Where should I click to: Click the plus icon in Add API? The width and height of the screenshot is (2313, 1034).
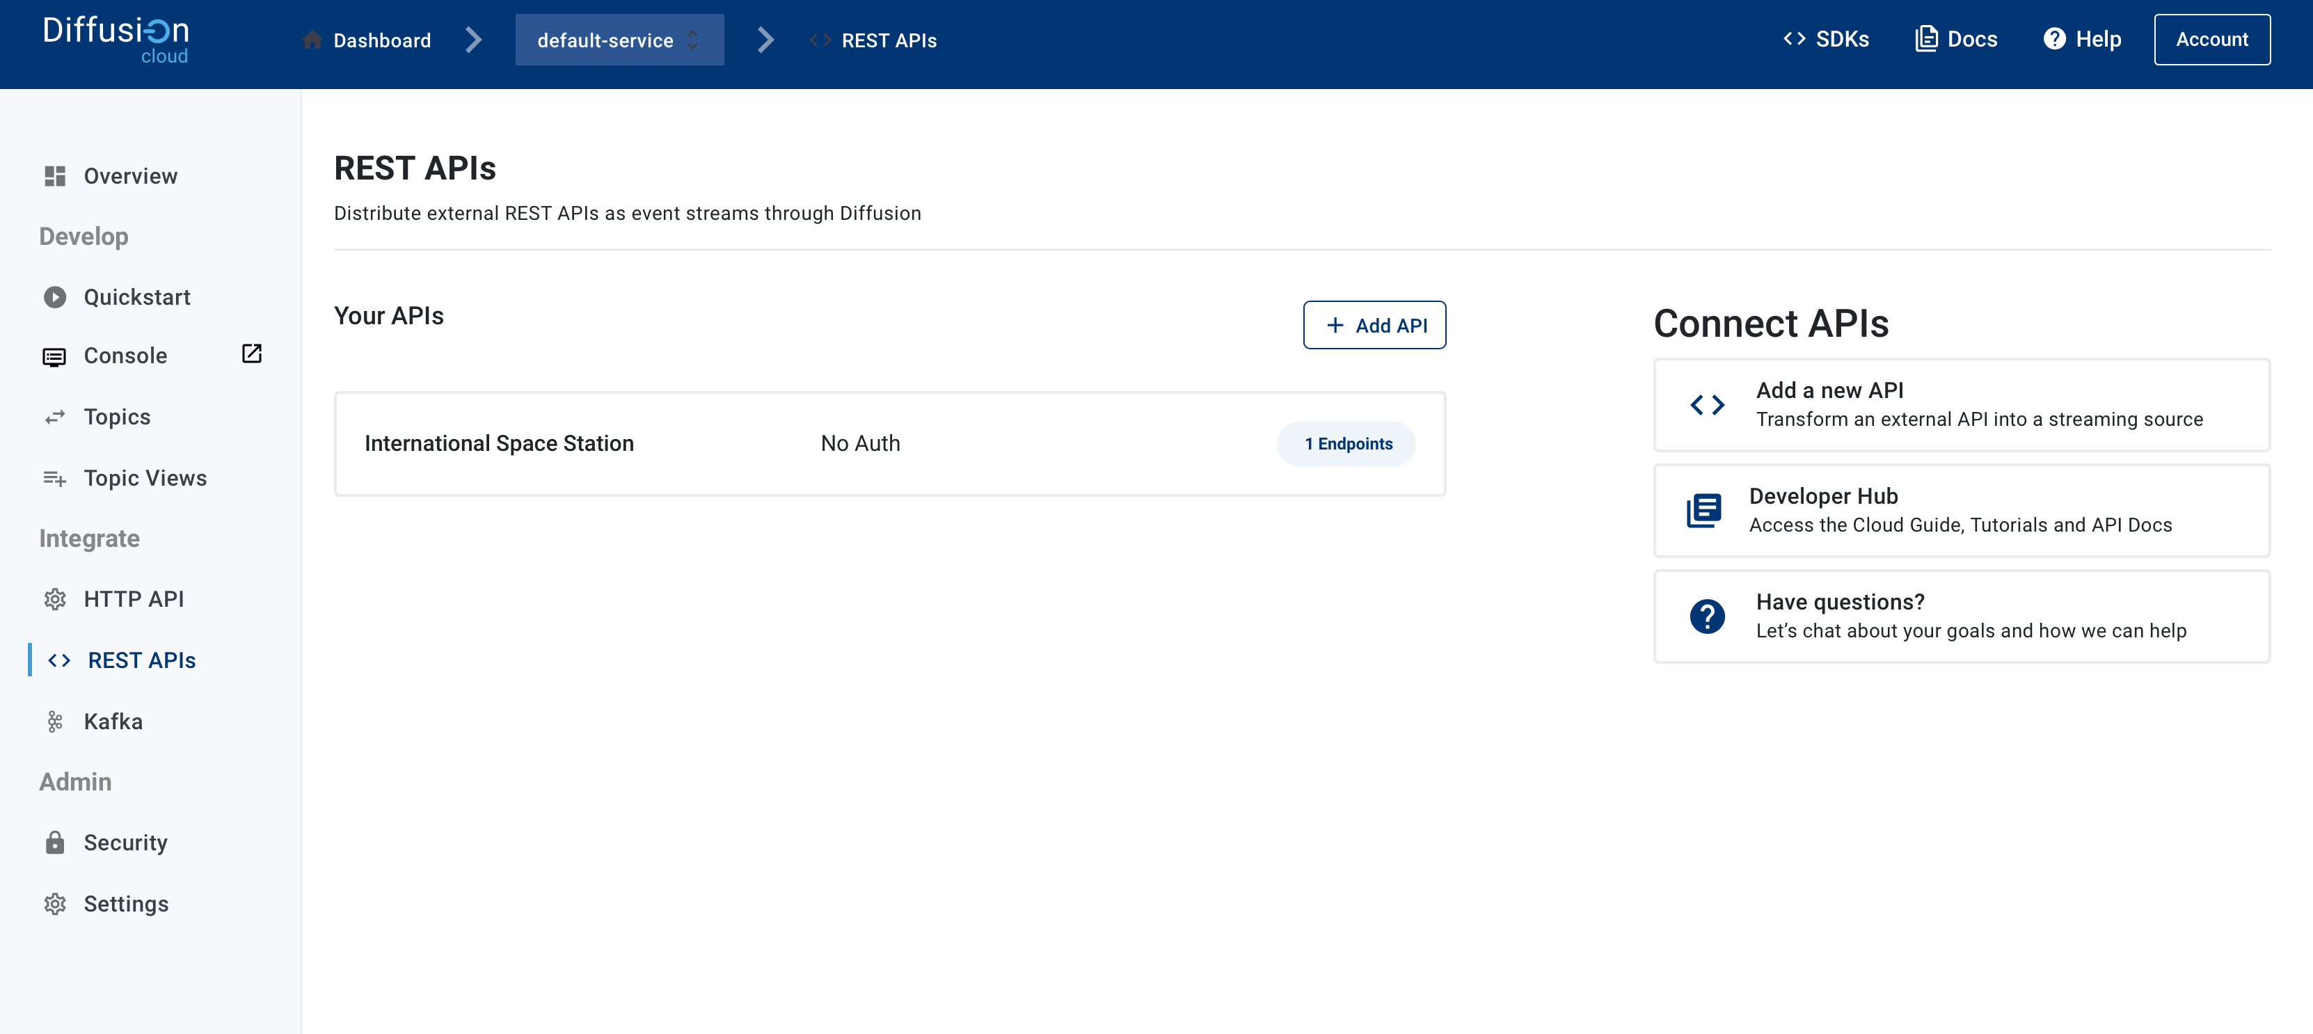[x=1335, y=325]
